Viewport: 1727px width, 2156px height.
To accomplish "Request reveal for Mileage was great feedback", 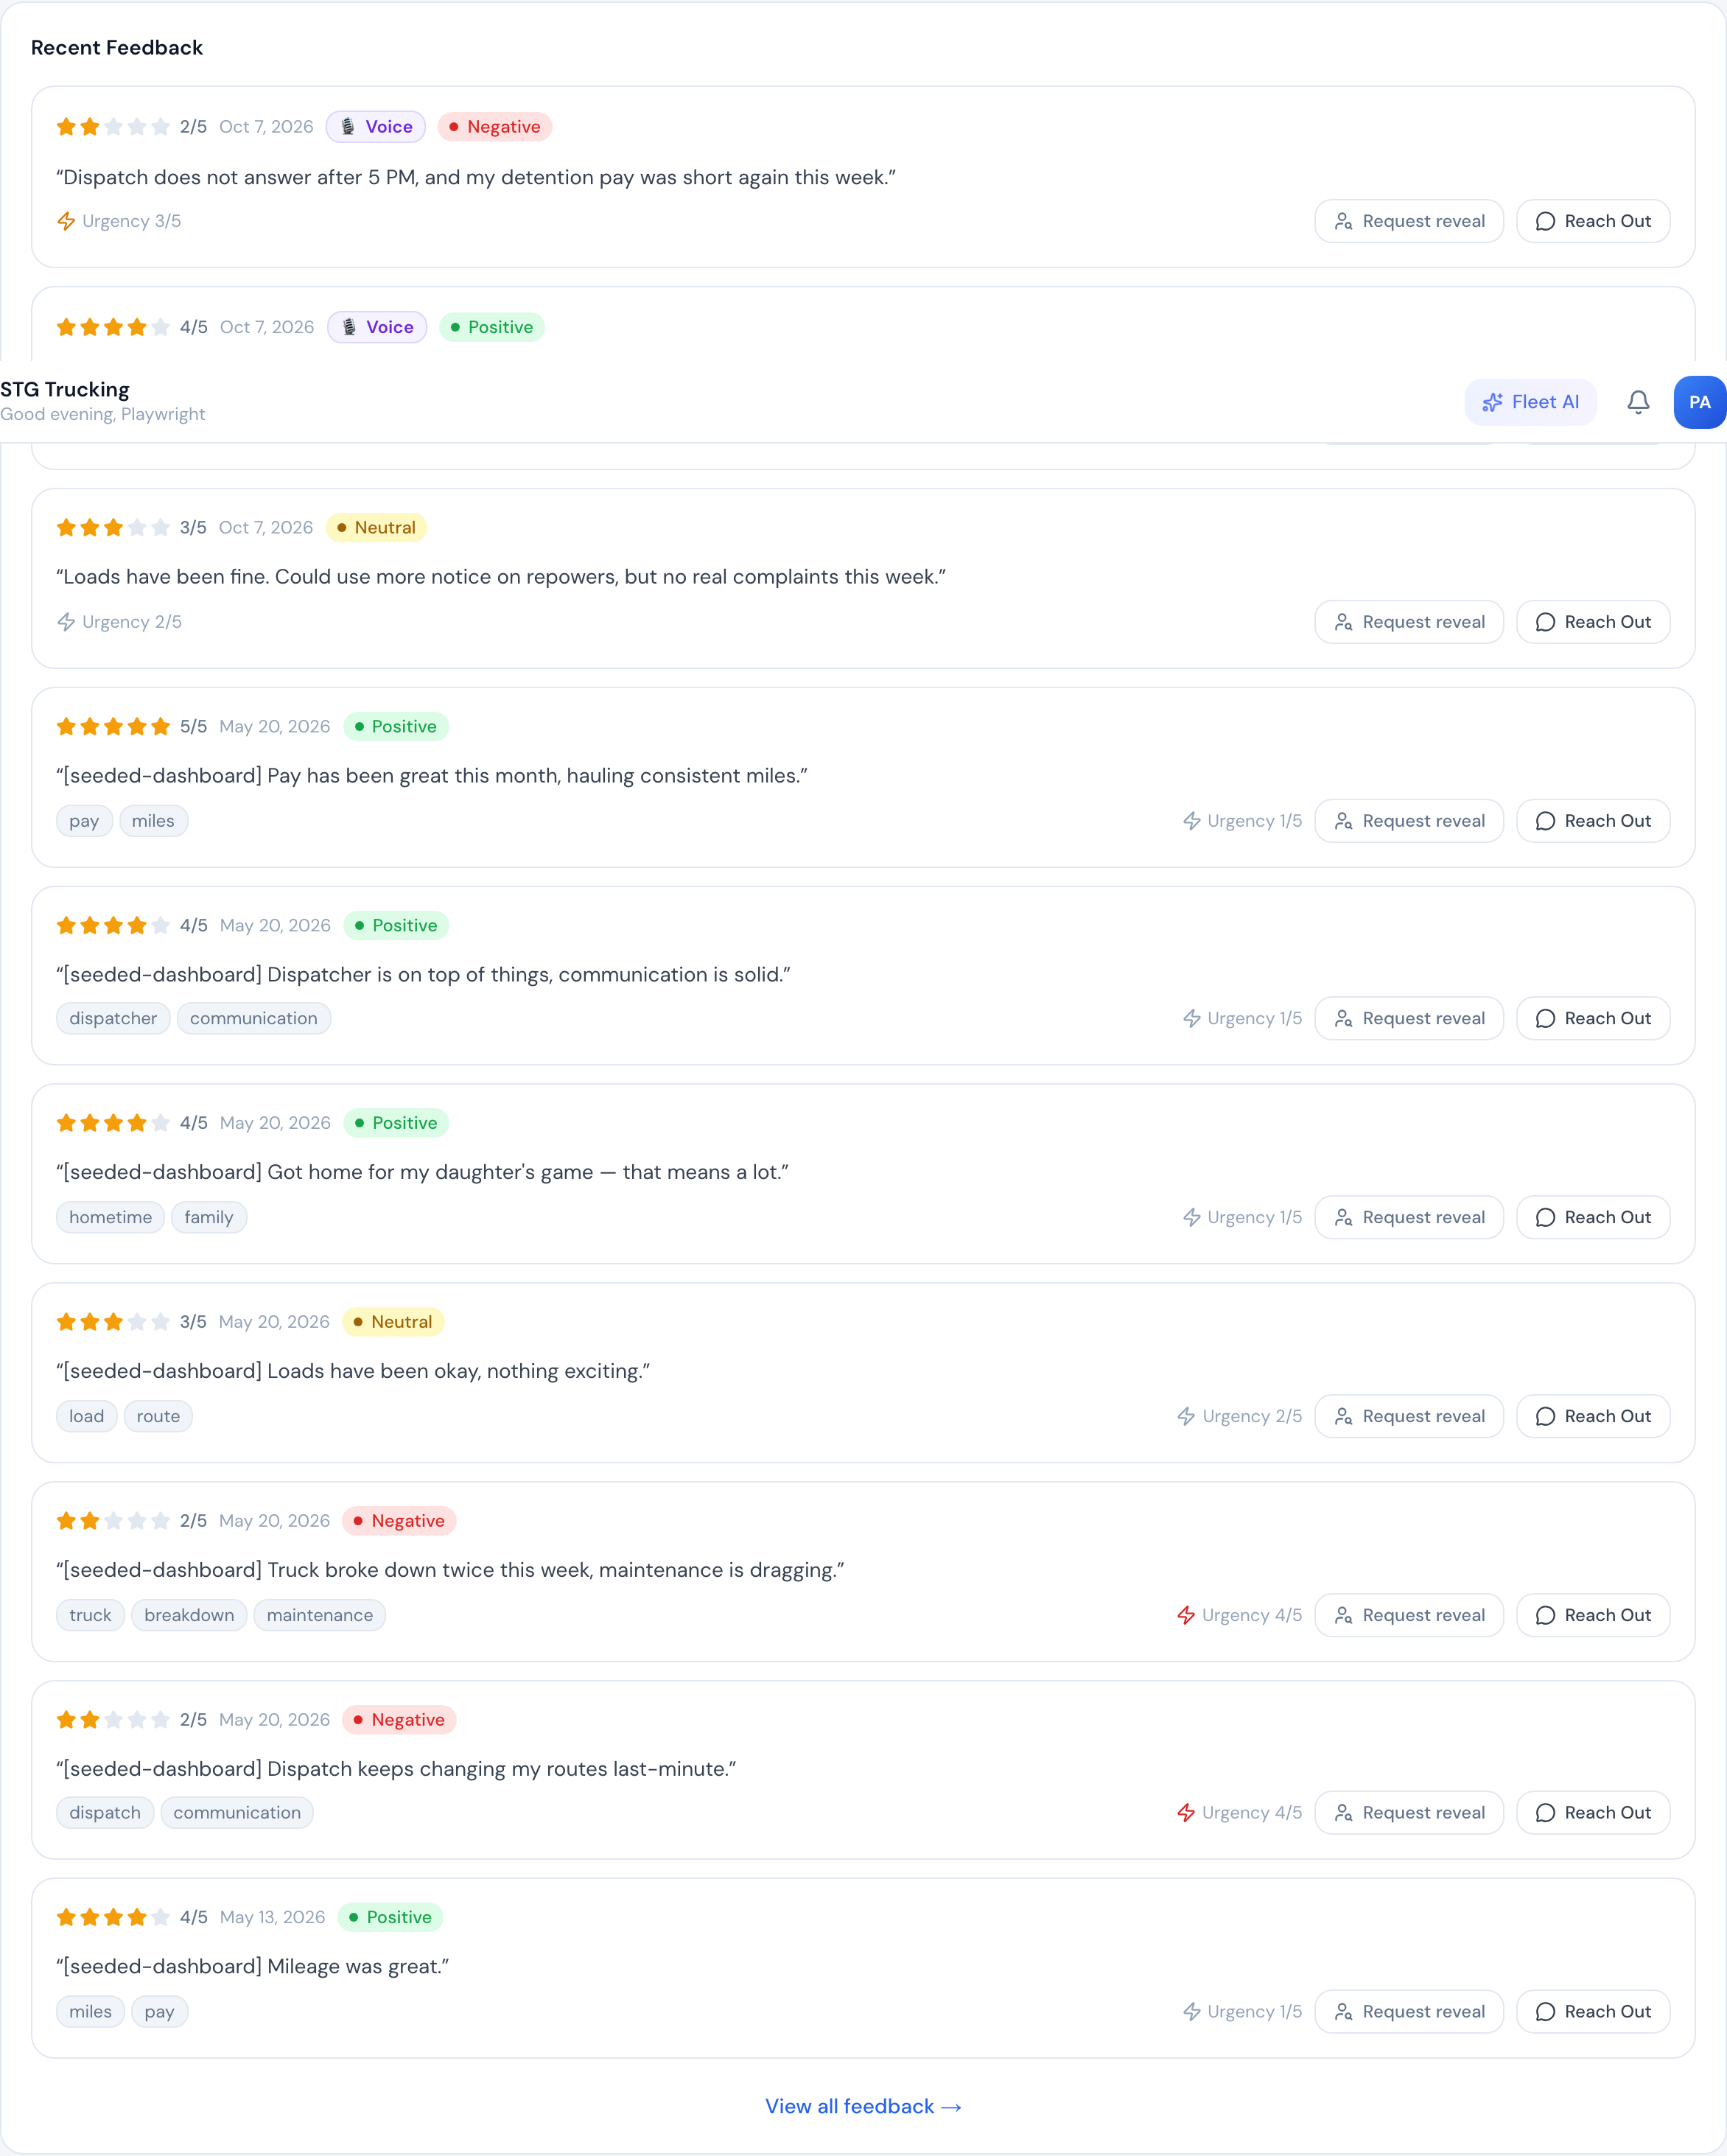I will (x=1409, y=2012).
